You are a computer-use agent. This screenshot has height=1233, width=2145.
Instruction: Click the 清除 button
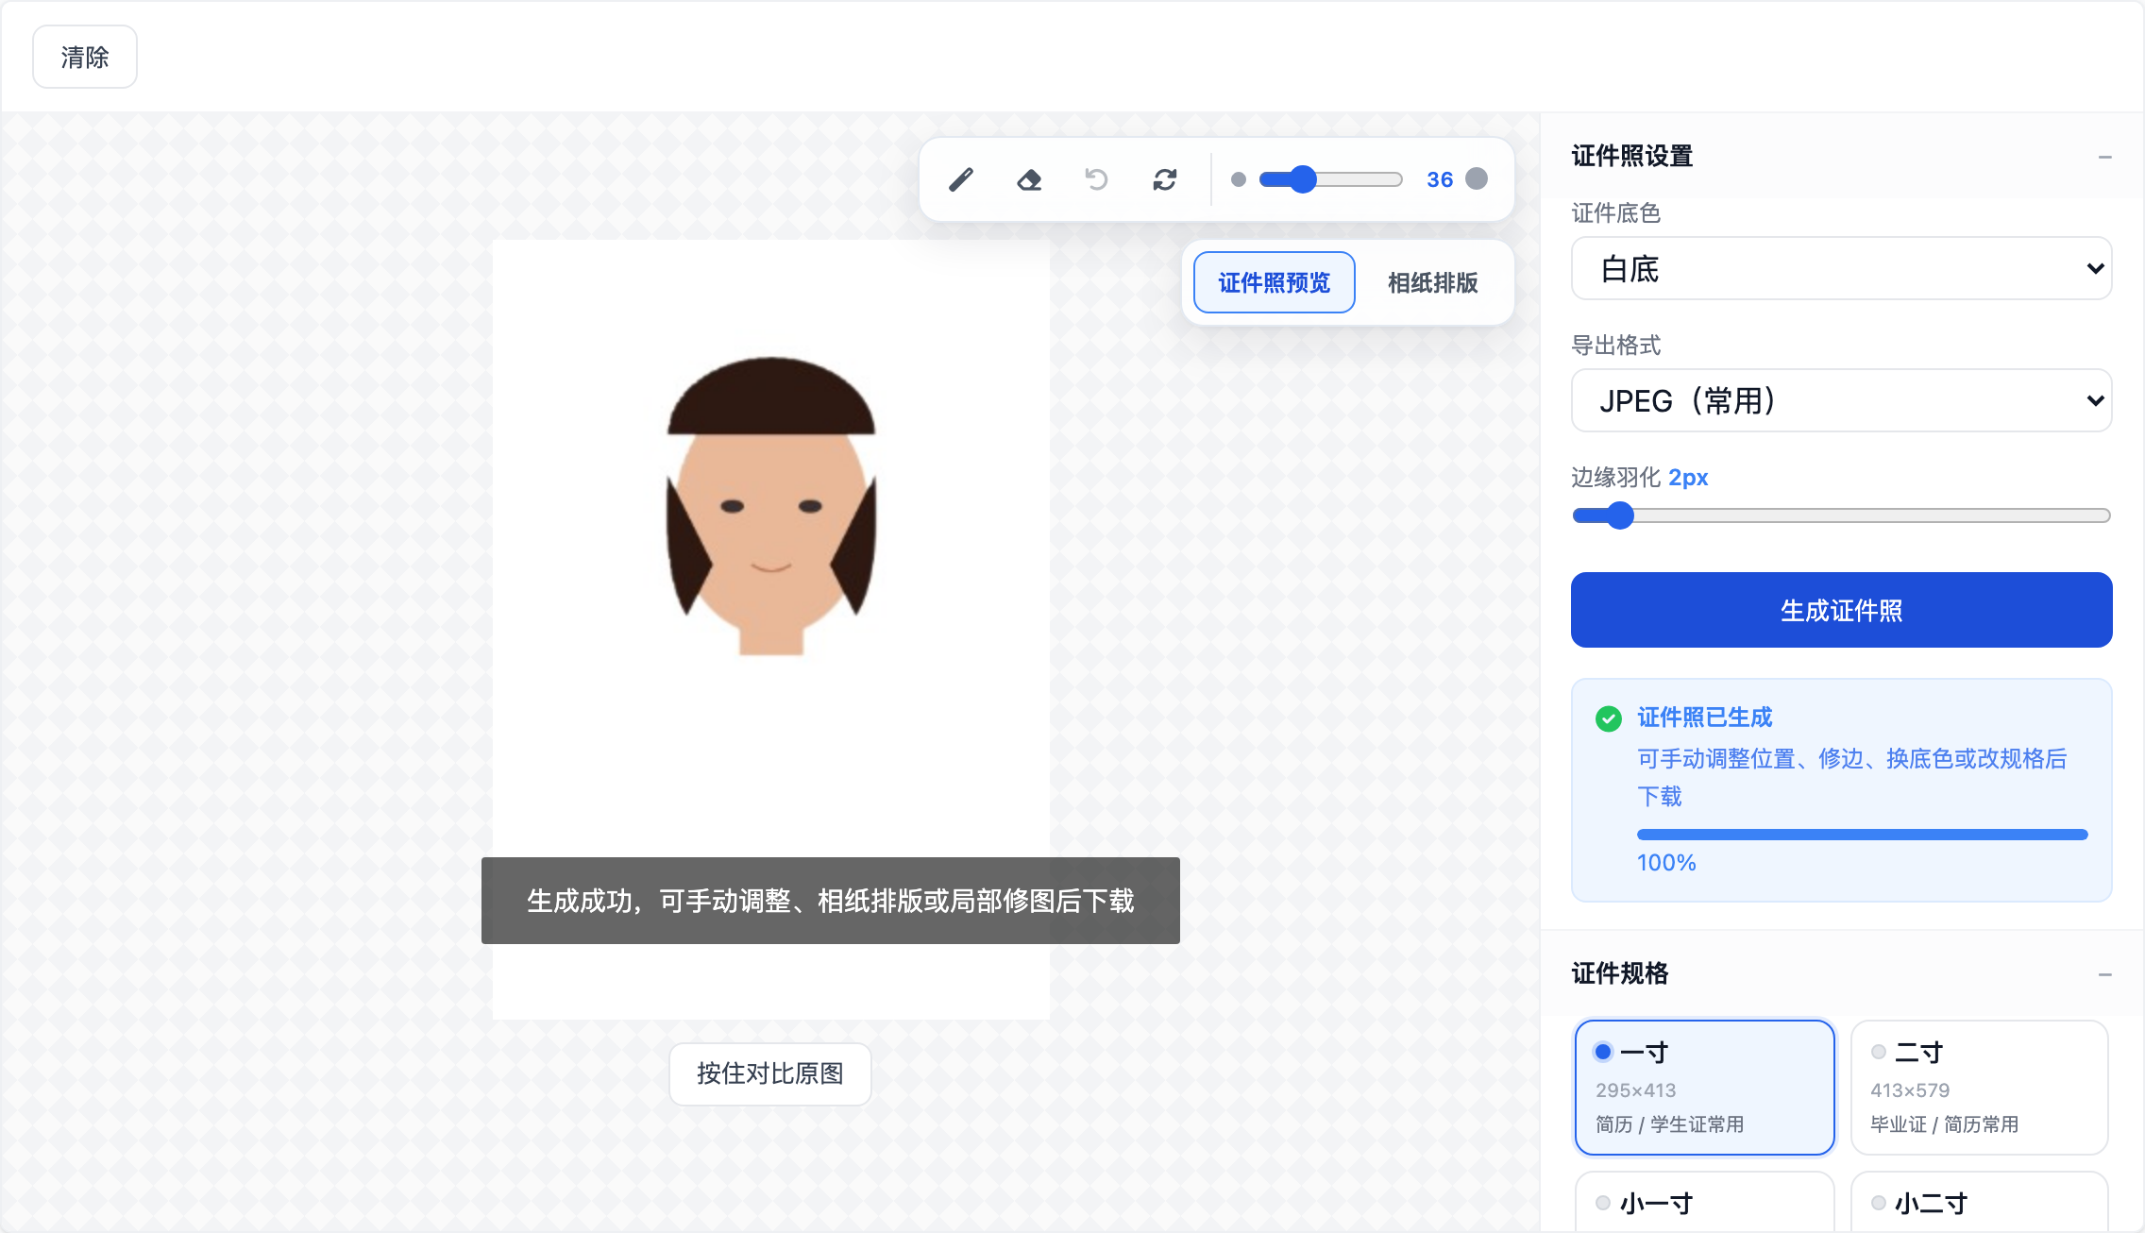pos(85,57)
